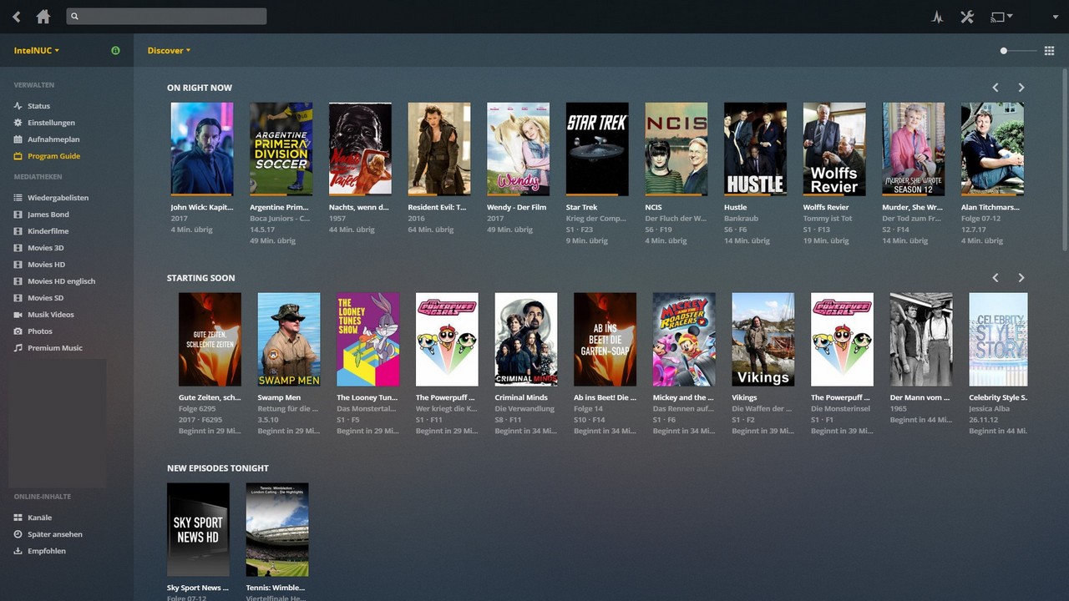Image resolution: width=1069 pixels, height=601 pixels.
Task: Open the activity monitor icon
Action: (x=937, y=17)
